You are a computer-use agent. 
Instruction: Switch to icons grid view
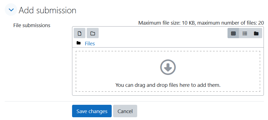pyautogui.click(x=233, y=33)
